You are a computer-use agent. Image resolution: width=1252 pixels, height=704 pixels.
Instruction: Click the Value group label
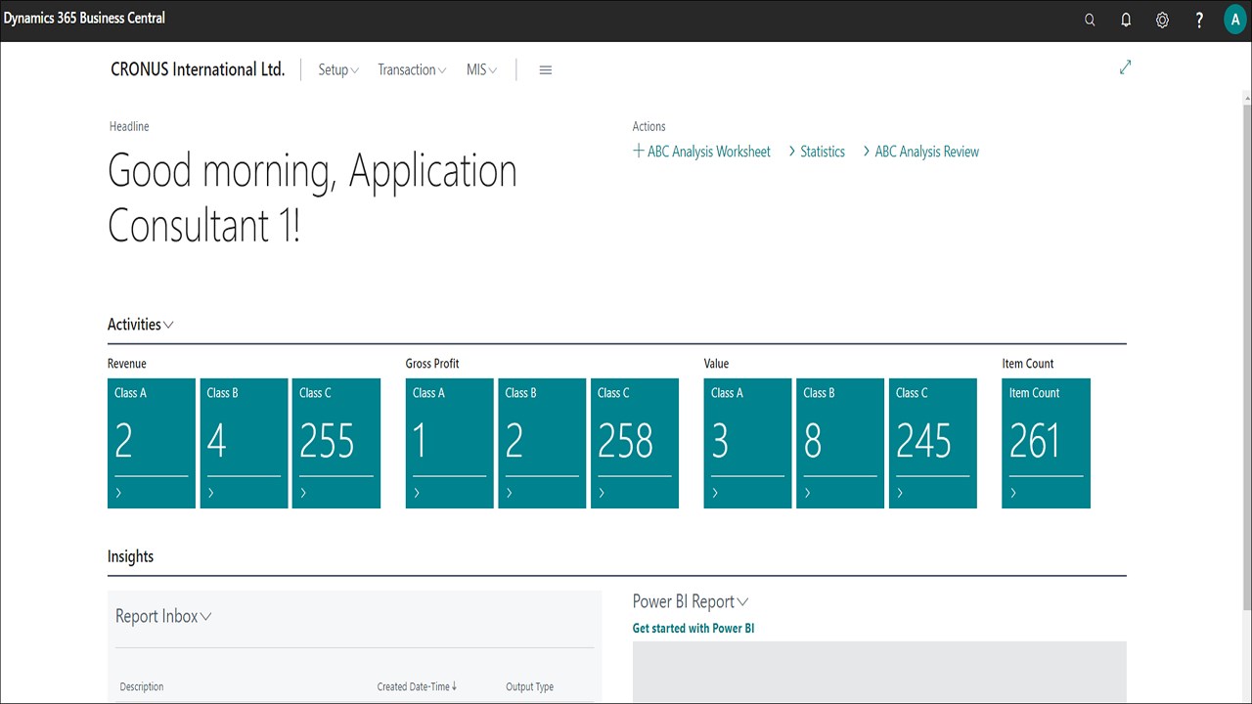coord(716,364)
